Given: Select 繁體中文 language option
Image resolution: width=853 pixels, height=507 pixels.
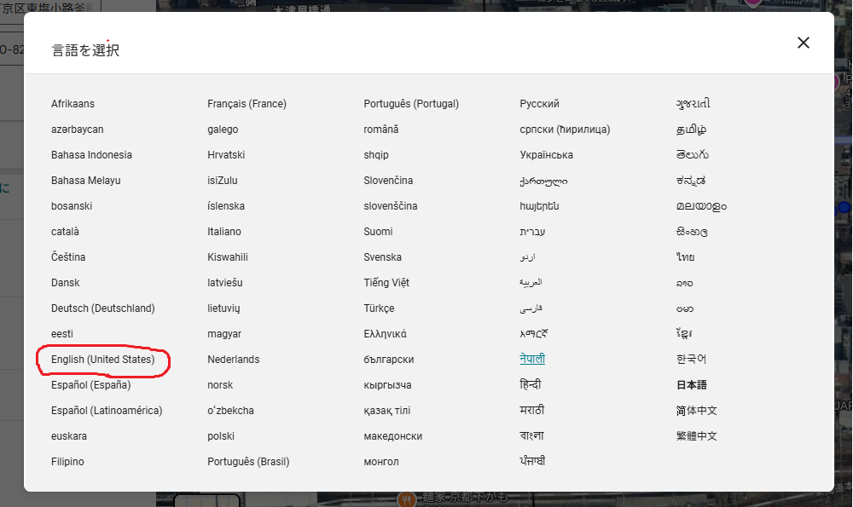Looking at the screenshot, I should click(696, 435).
